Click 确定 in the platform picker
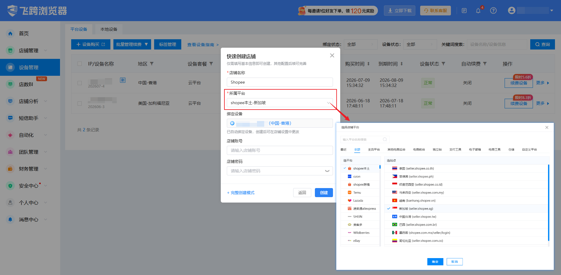The height and width of the screenshot is (275, 561). coord(435,262)
